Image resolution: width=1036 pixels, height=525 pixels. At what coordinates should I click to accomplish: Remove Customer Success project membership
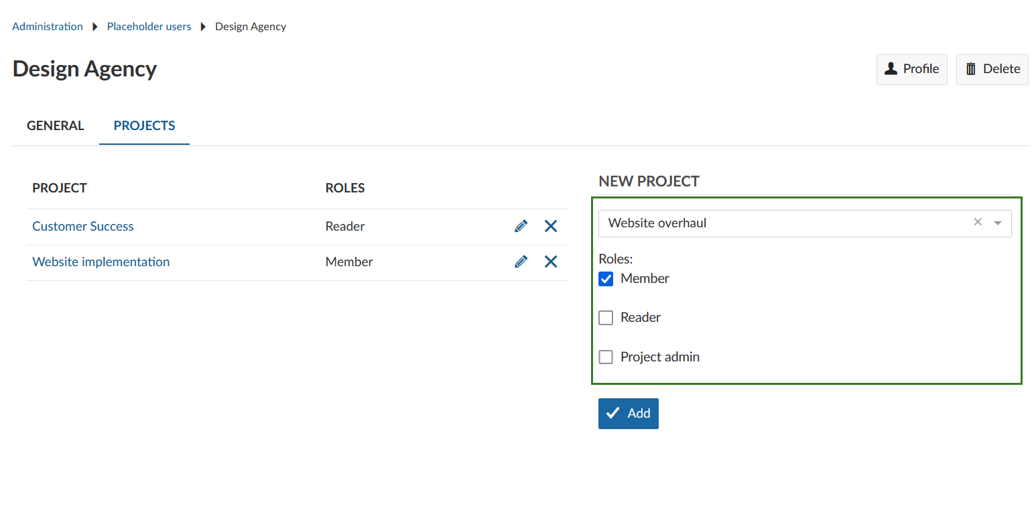click(x=551, y=226)
